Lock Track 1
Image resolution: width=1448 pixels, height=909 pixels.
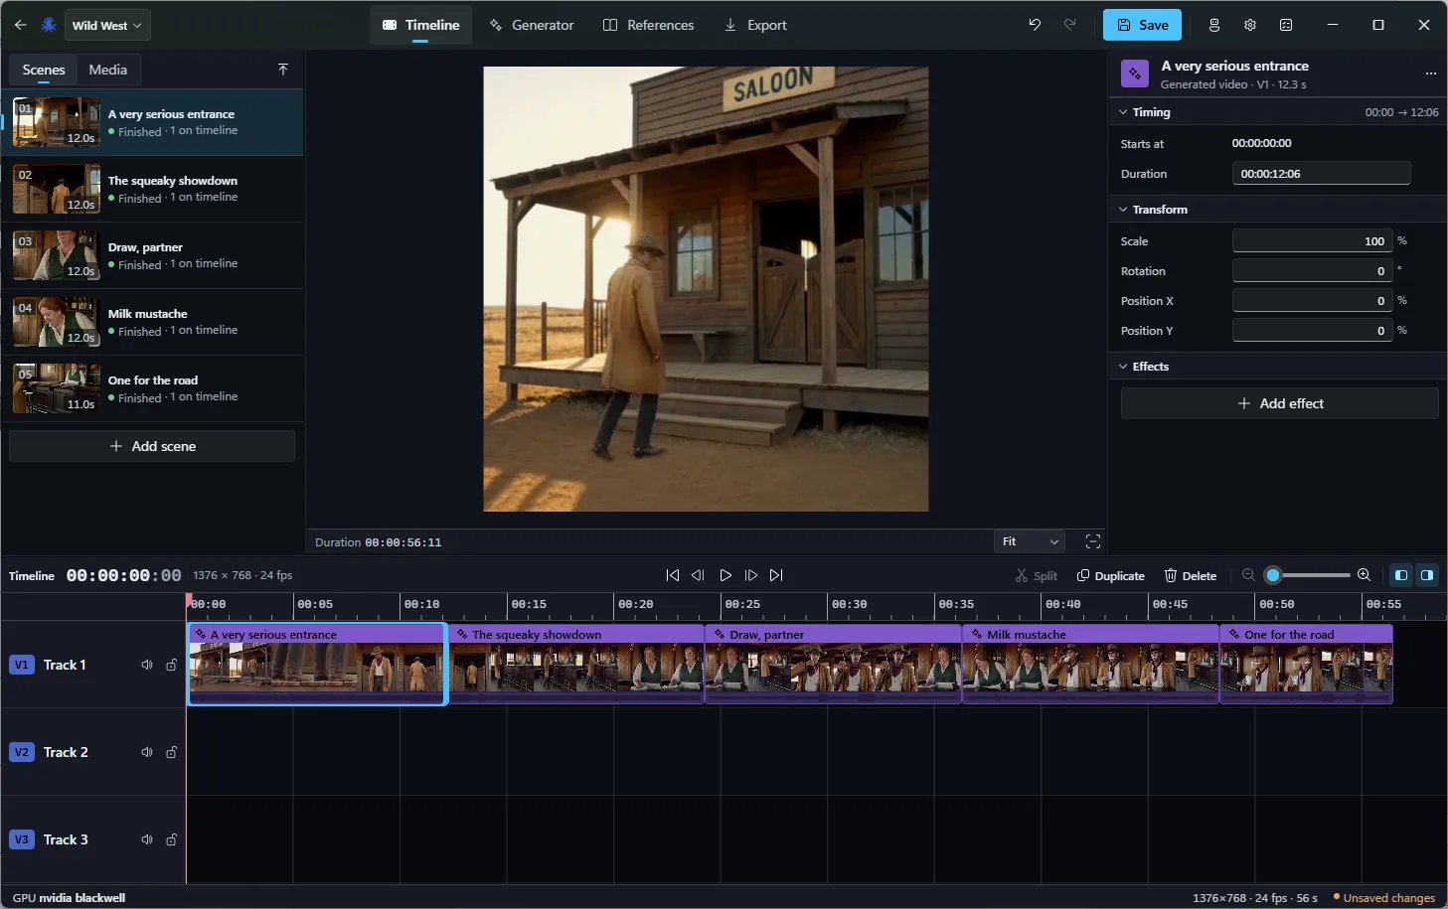point(171,665)
